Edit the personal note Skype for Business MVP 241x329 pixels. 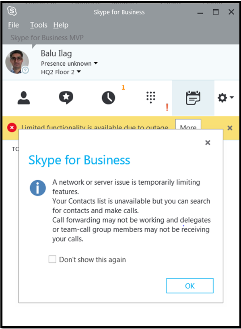47,38
